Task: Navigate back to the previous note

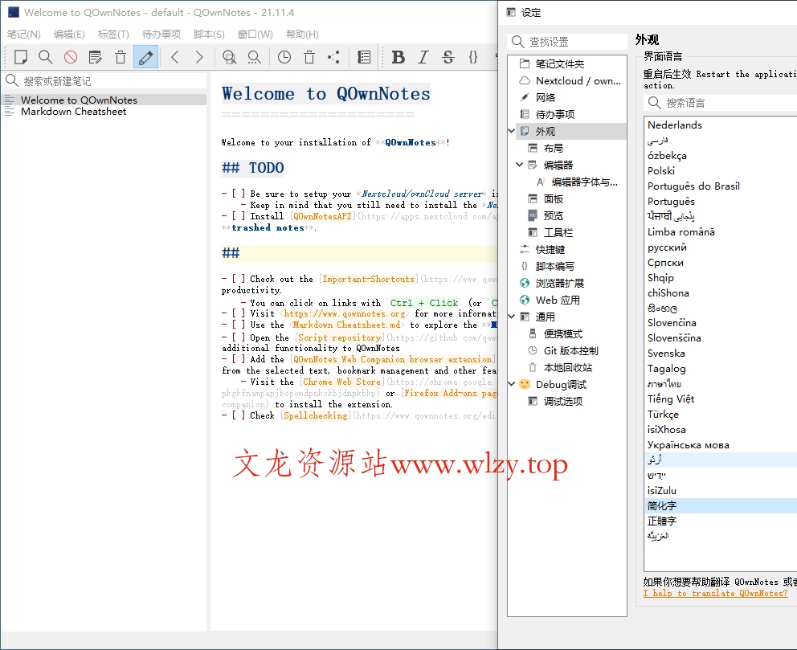Action: pyautogui.click(x=174, y=57)
